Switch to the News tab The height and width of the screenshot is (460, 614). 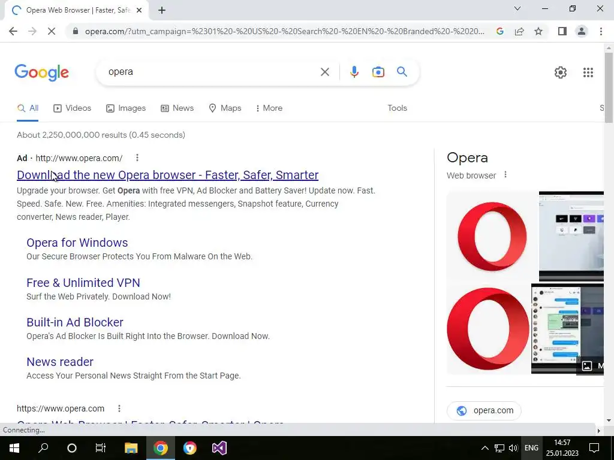pyautogui.click(x=177, y=108)
